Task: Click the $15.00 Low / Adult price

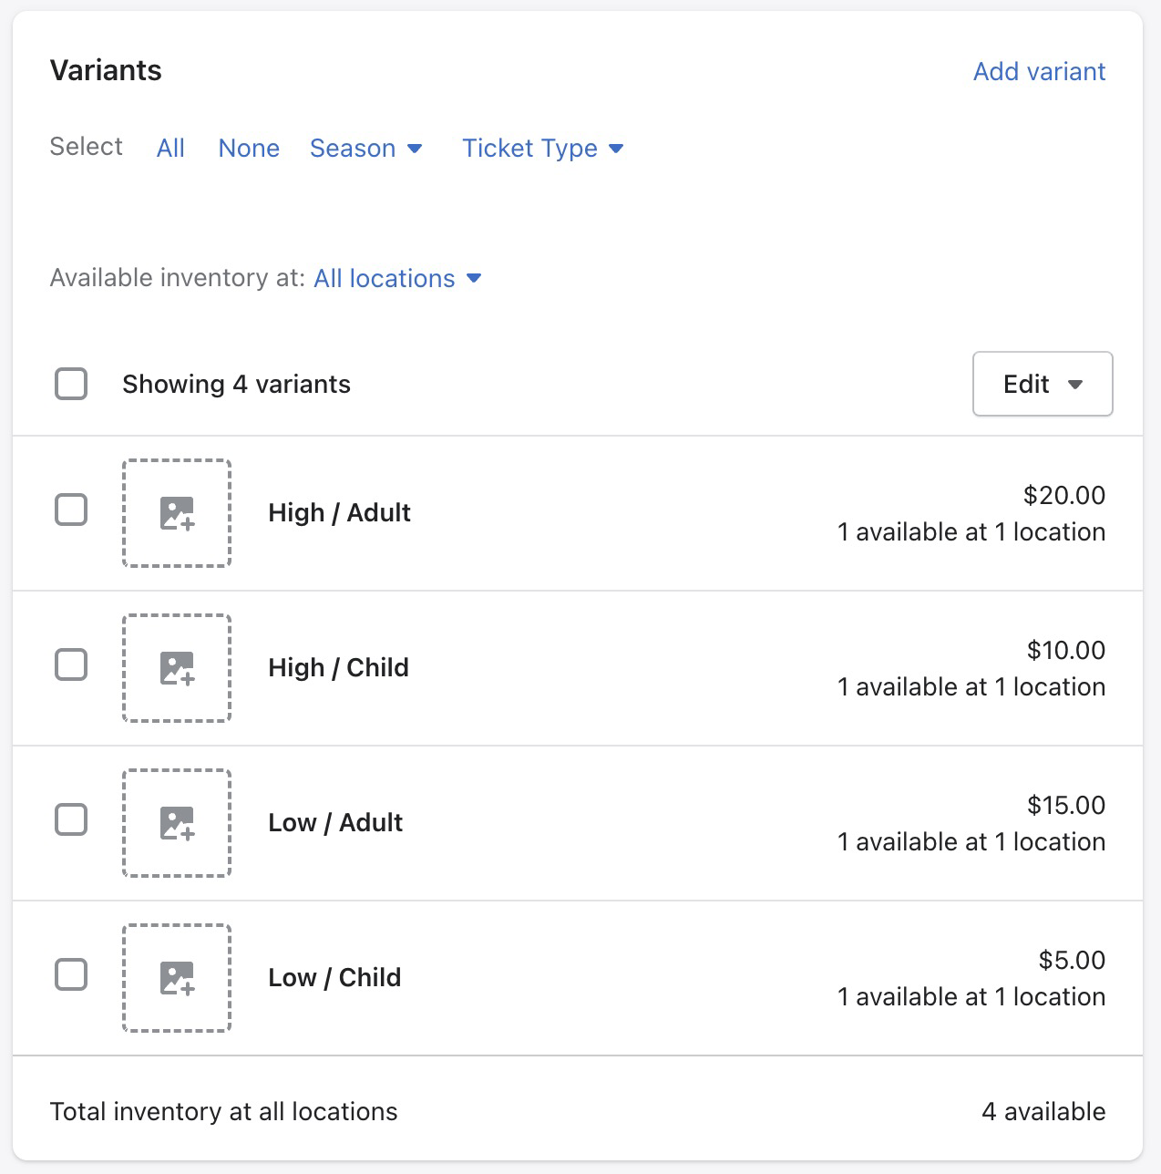Action: [x=1066, y=805]
